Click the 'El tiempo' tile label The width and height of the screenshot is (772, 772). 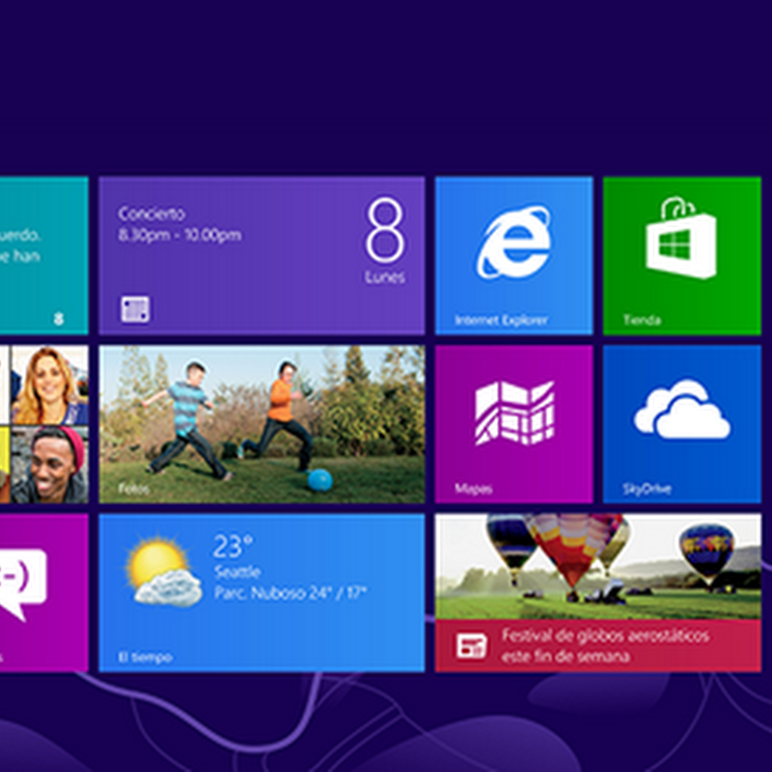click(x=146, y=657)
